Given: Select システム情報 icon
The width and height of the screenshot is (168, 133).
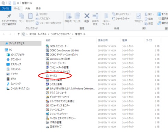Looking at the screenshot, I should coord(47,84).
